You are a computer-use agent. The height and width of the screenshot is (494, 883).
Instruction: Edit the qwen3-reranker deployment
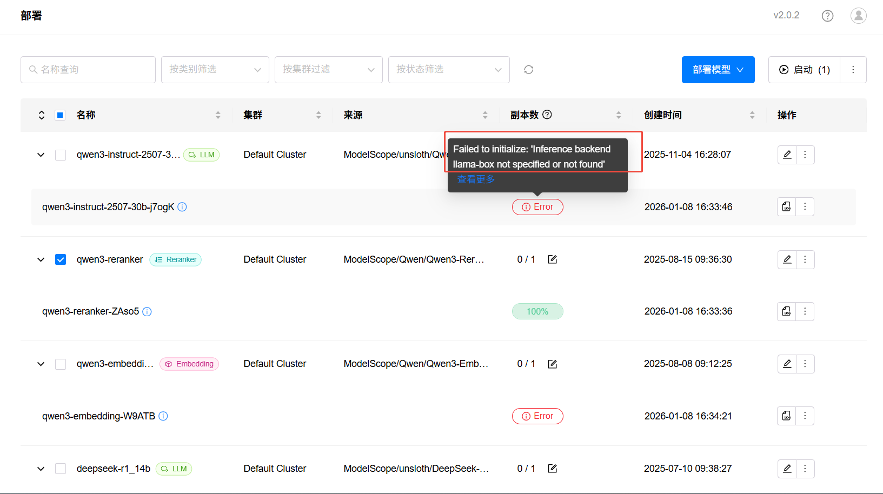click(x=787, y=259)
